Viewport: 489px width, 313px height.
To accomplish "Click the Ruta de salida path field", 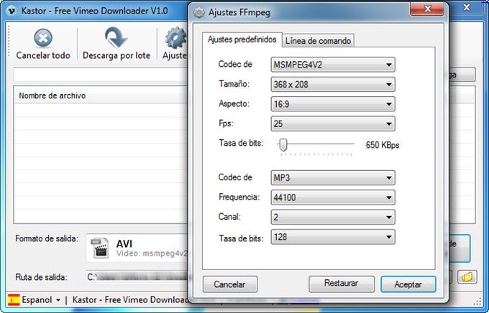I will pos(137,276).
